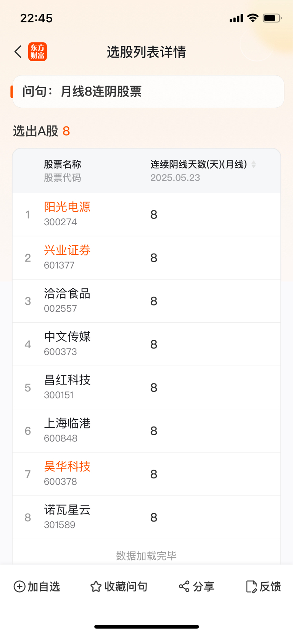Image resolution: width=293 pixels, height=635 pixels.
Task: Check the battery status icon
Action: (x=272, y=18)
